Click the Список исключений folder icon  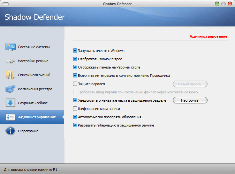(x=10, y=75)
